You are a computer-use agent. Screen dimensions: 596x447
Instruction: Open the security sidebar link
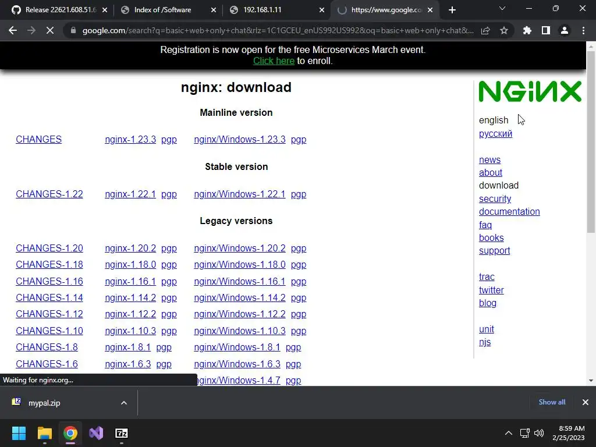[x=495, y=199]
